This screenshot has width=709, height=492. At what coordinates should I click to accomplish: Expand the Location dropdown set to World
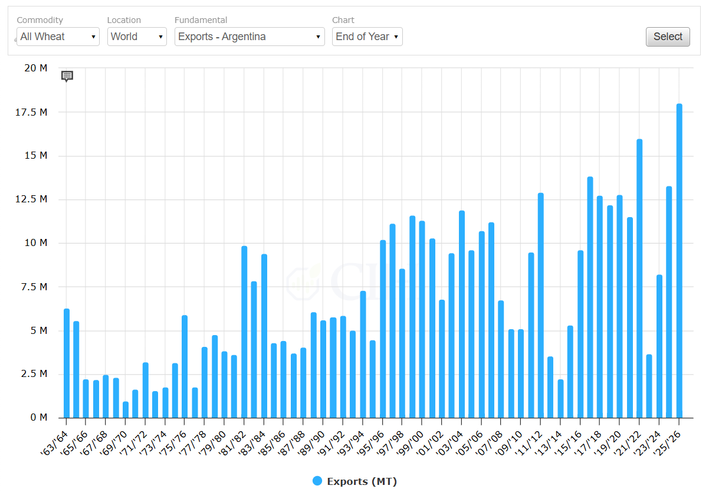(137, 37)
